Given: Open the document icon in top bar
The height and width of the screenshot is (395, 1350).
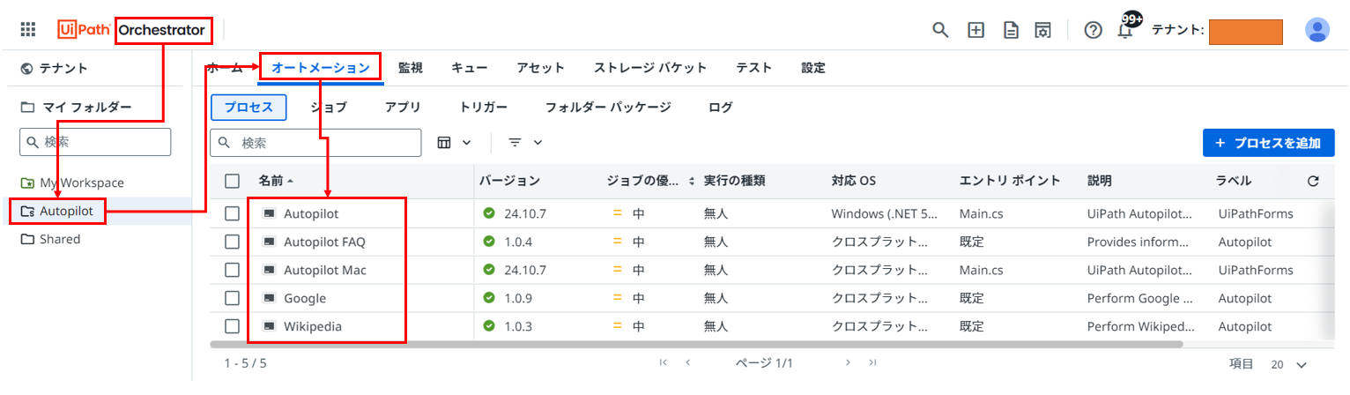Looking at the screenshot, I should click(1011, 30).
